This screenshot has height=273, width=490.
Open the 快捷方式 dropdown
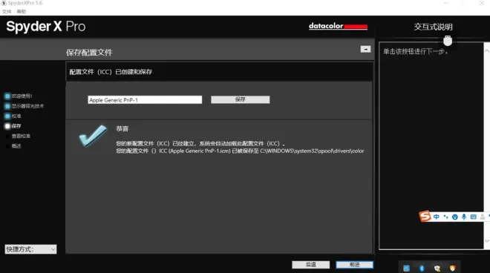(x=30, y=249)
